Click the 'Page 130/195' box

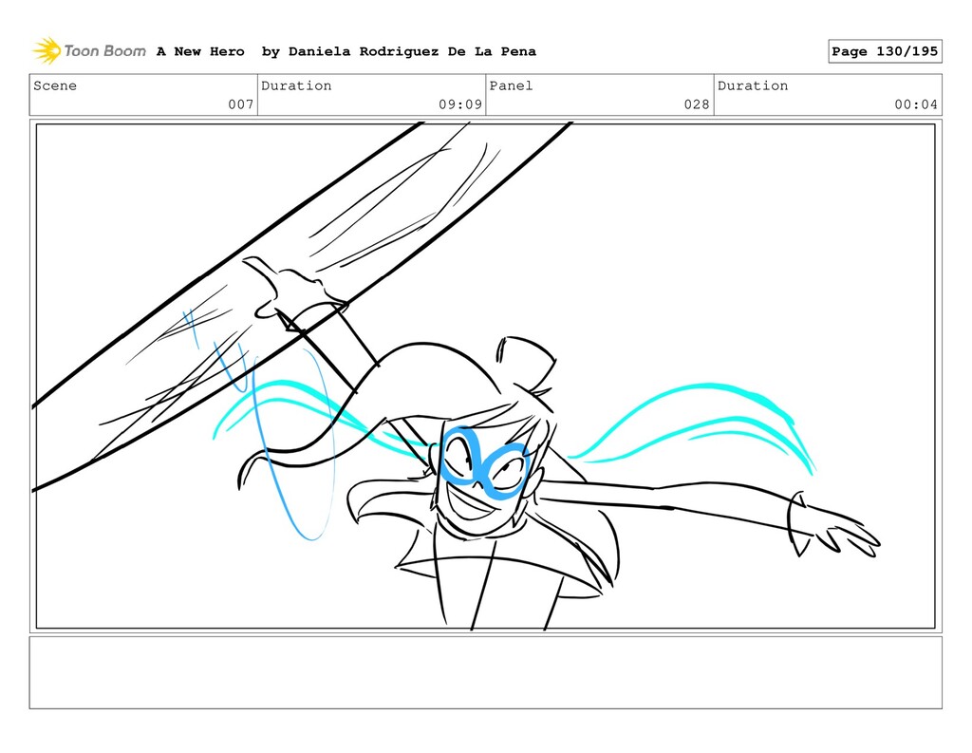point(885,51)
